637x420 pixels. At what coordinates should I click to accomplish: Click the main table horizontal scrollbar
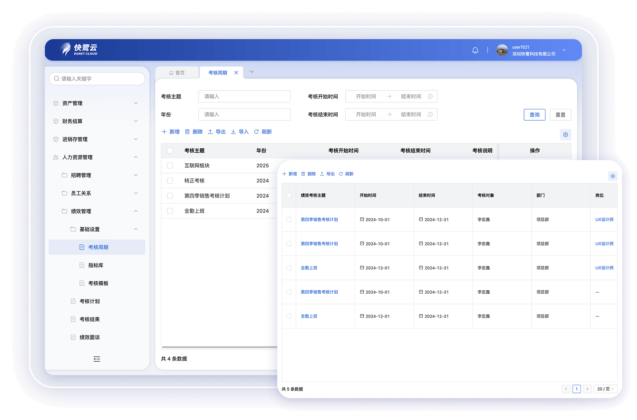[219, 347]
